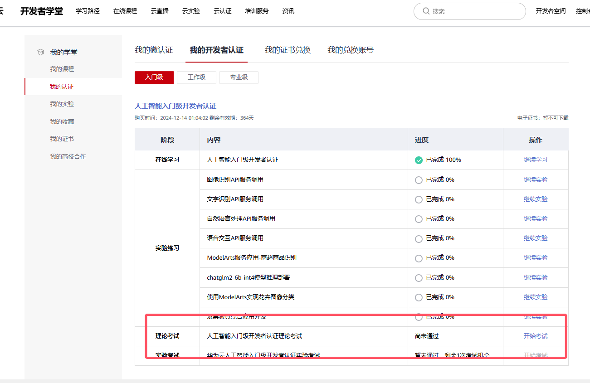
Task: Select the 专业级 level button
Action: (x=239, y=78)
